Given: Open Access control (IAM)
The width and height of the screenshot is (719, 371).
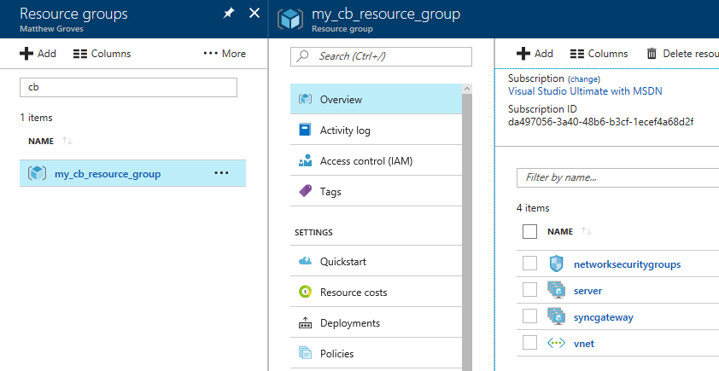Looking at the screenshot, I should pyautogui.click(x=376, y=160).
